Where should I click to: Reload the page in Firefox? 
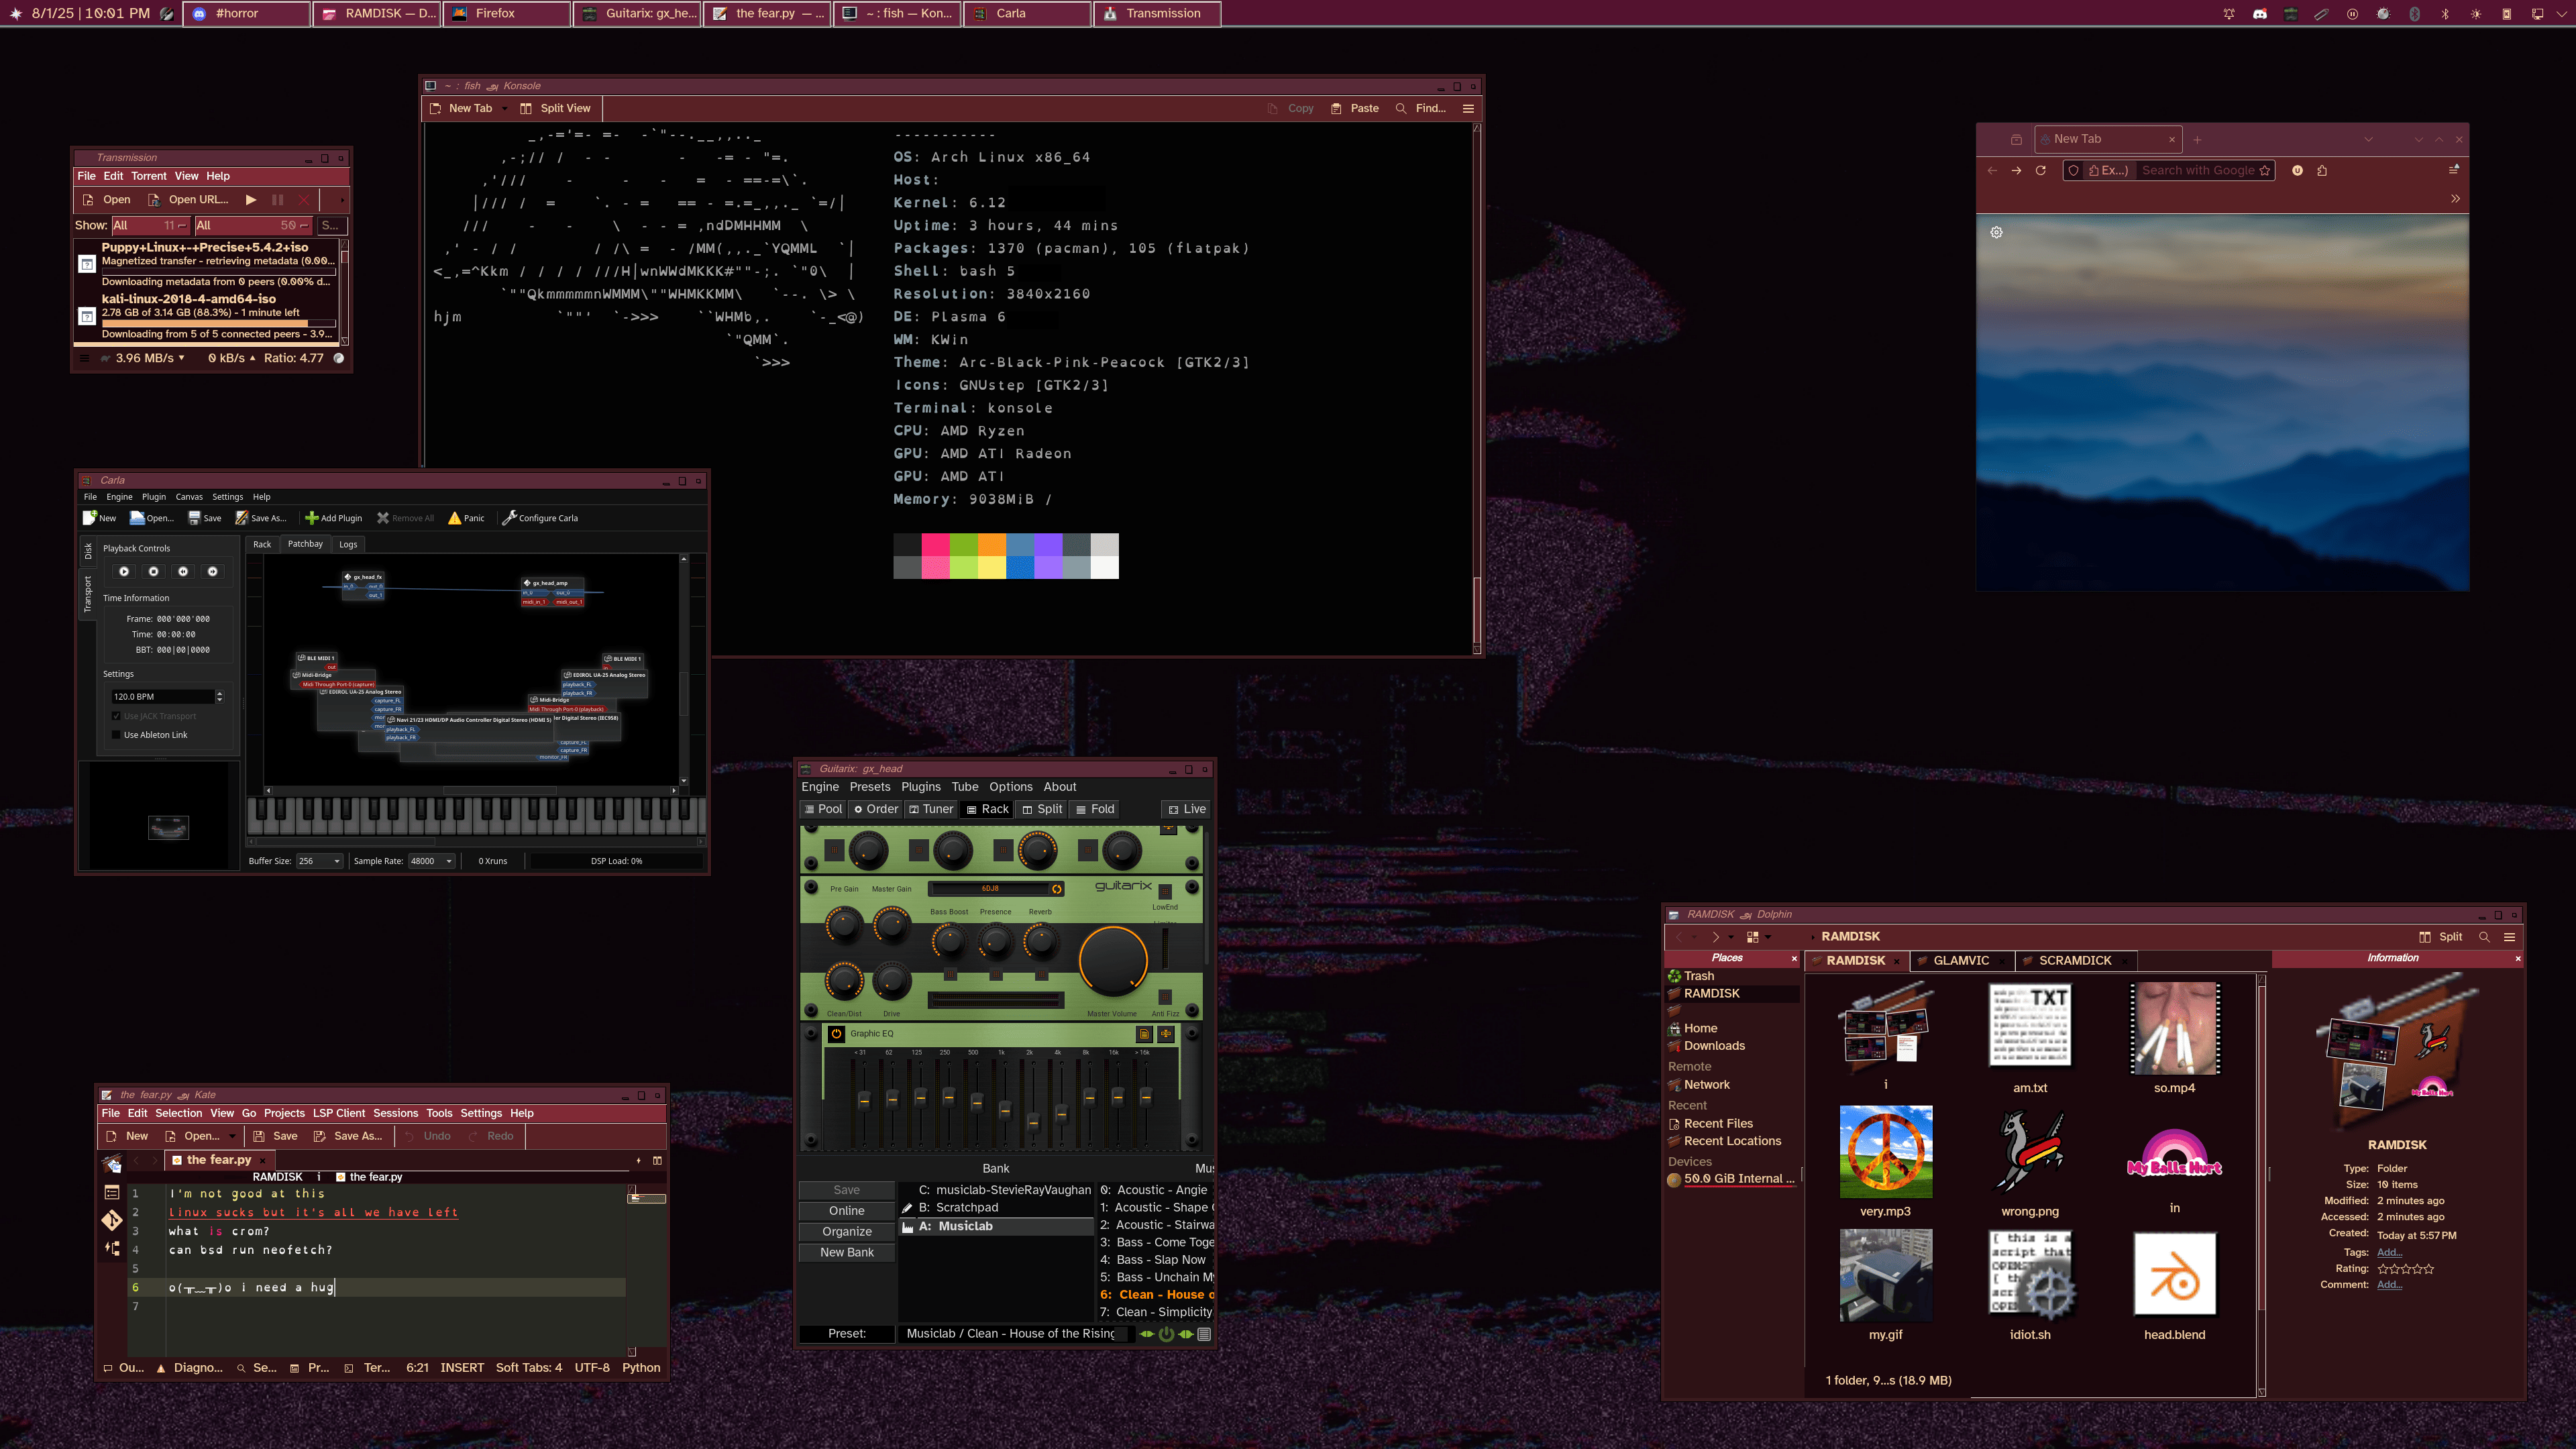(2041, 170)
